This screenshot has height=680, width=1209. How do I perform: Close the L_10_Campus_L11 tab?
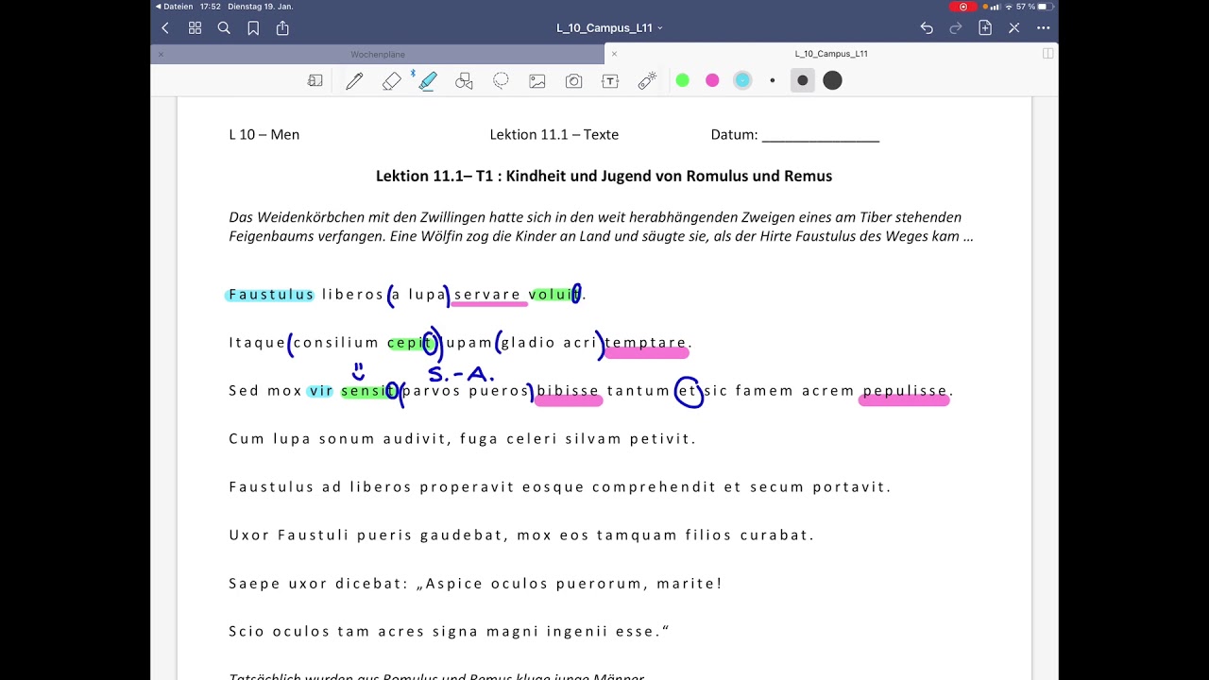tap(614, 54)
